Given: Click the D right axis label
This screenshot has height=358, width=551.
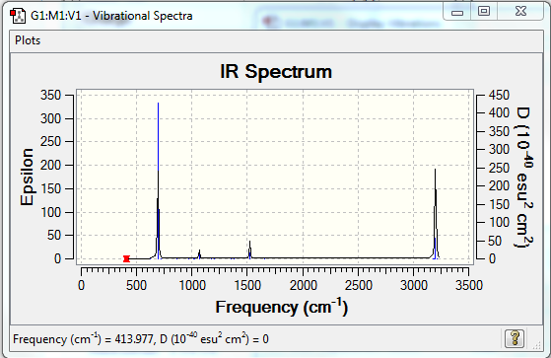Looking at the screenshot, I should click(x=524, y=177).
